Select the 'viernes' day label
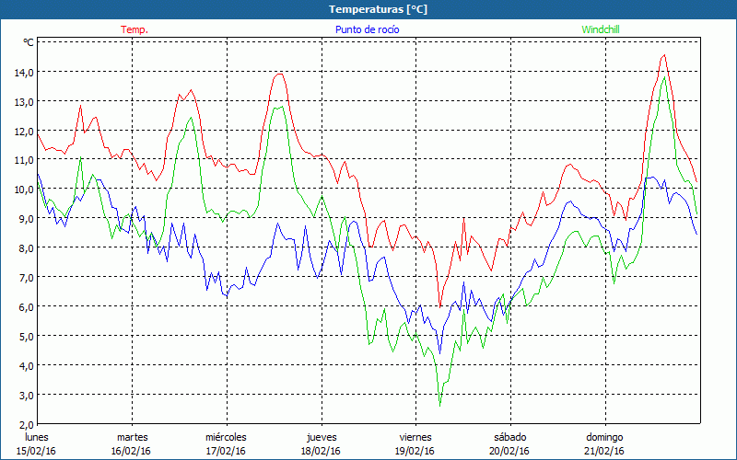The image size is (737, 460). click(415, 437)
